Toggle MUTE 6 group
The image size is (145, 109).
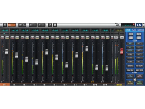coord(139,62)
